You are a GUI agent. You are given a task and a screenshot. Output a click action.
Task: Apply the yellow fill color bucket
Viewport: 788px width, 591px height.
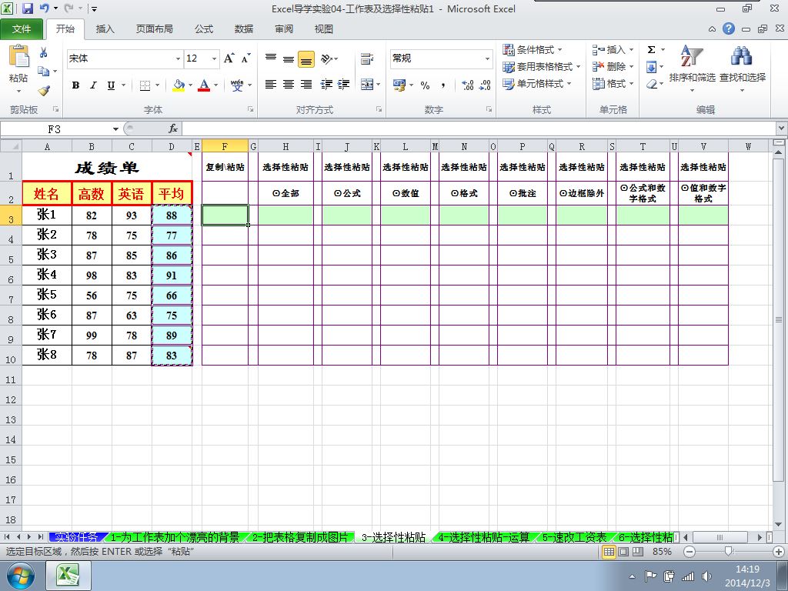pyautogui.click(x=179, y=85)
